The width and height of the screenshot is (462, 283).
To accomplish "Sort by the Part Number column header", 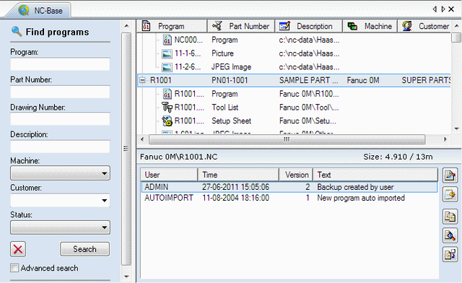I will pos(241,26).
